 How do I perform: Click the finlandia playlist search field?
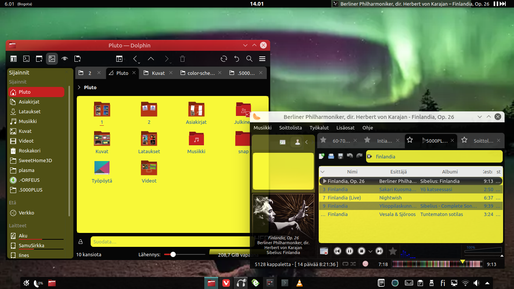pyautogui.click(x=434, y=157)
